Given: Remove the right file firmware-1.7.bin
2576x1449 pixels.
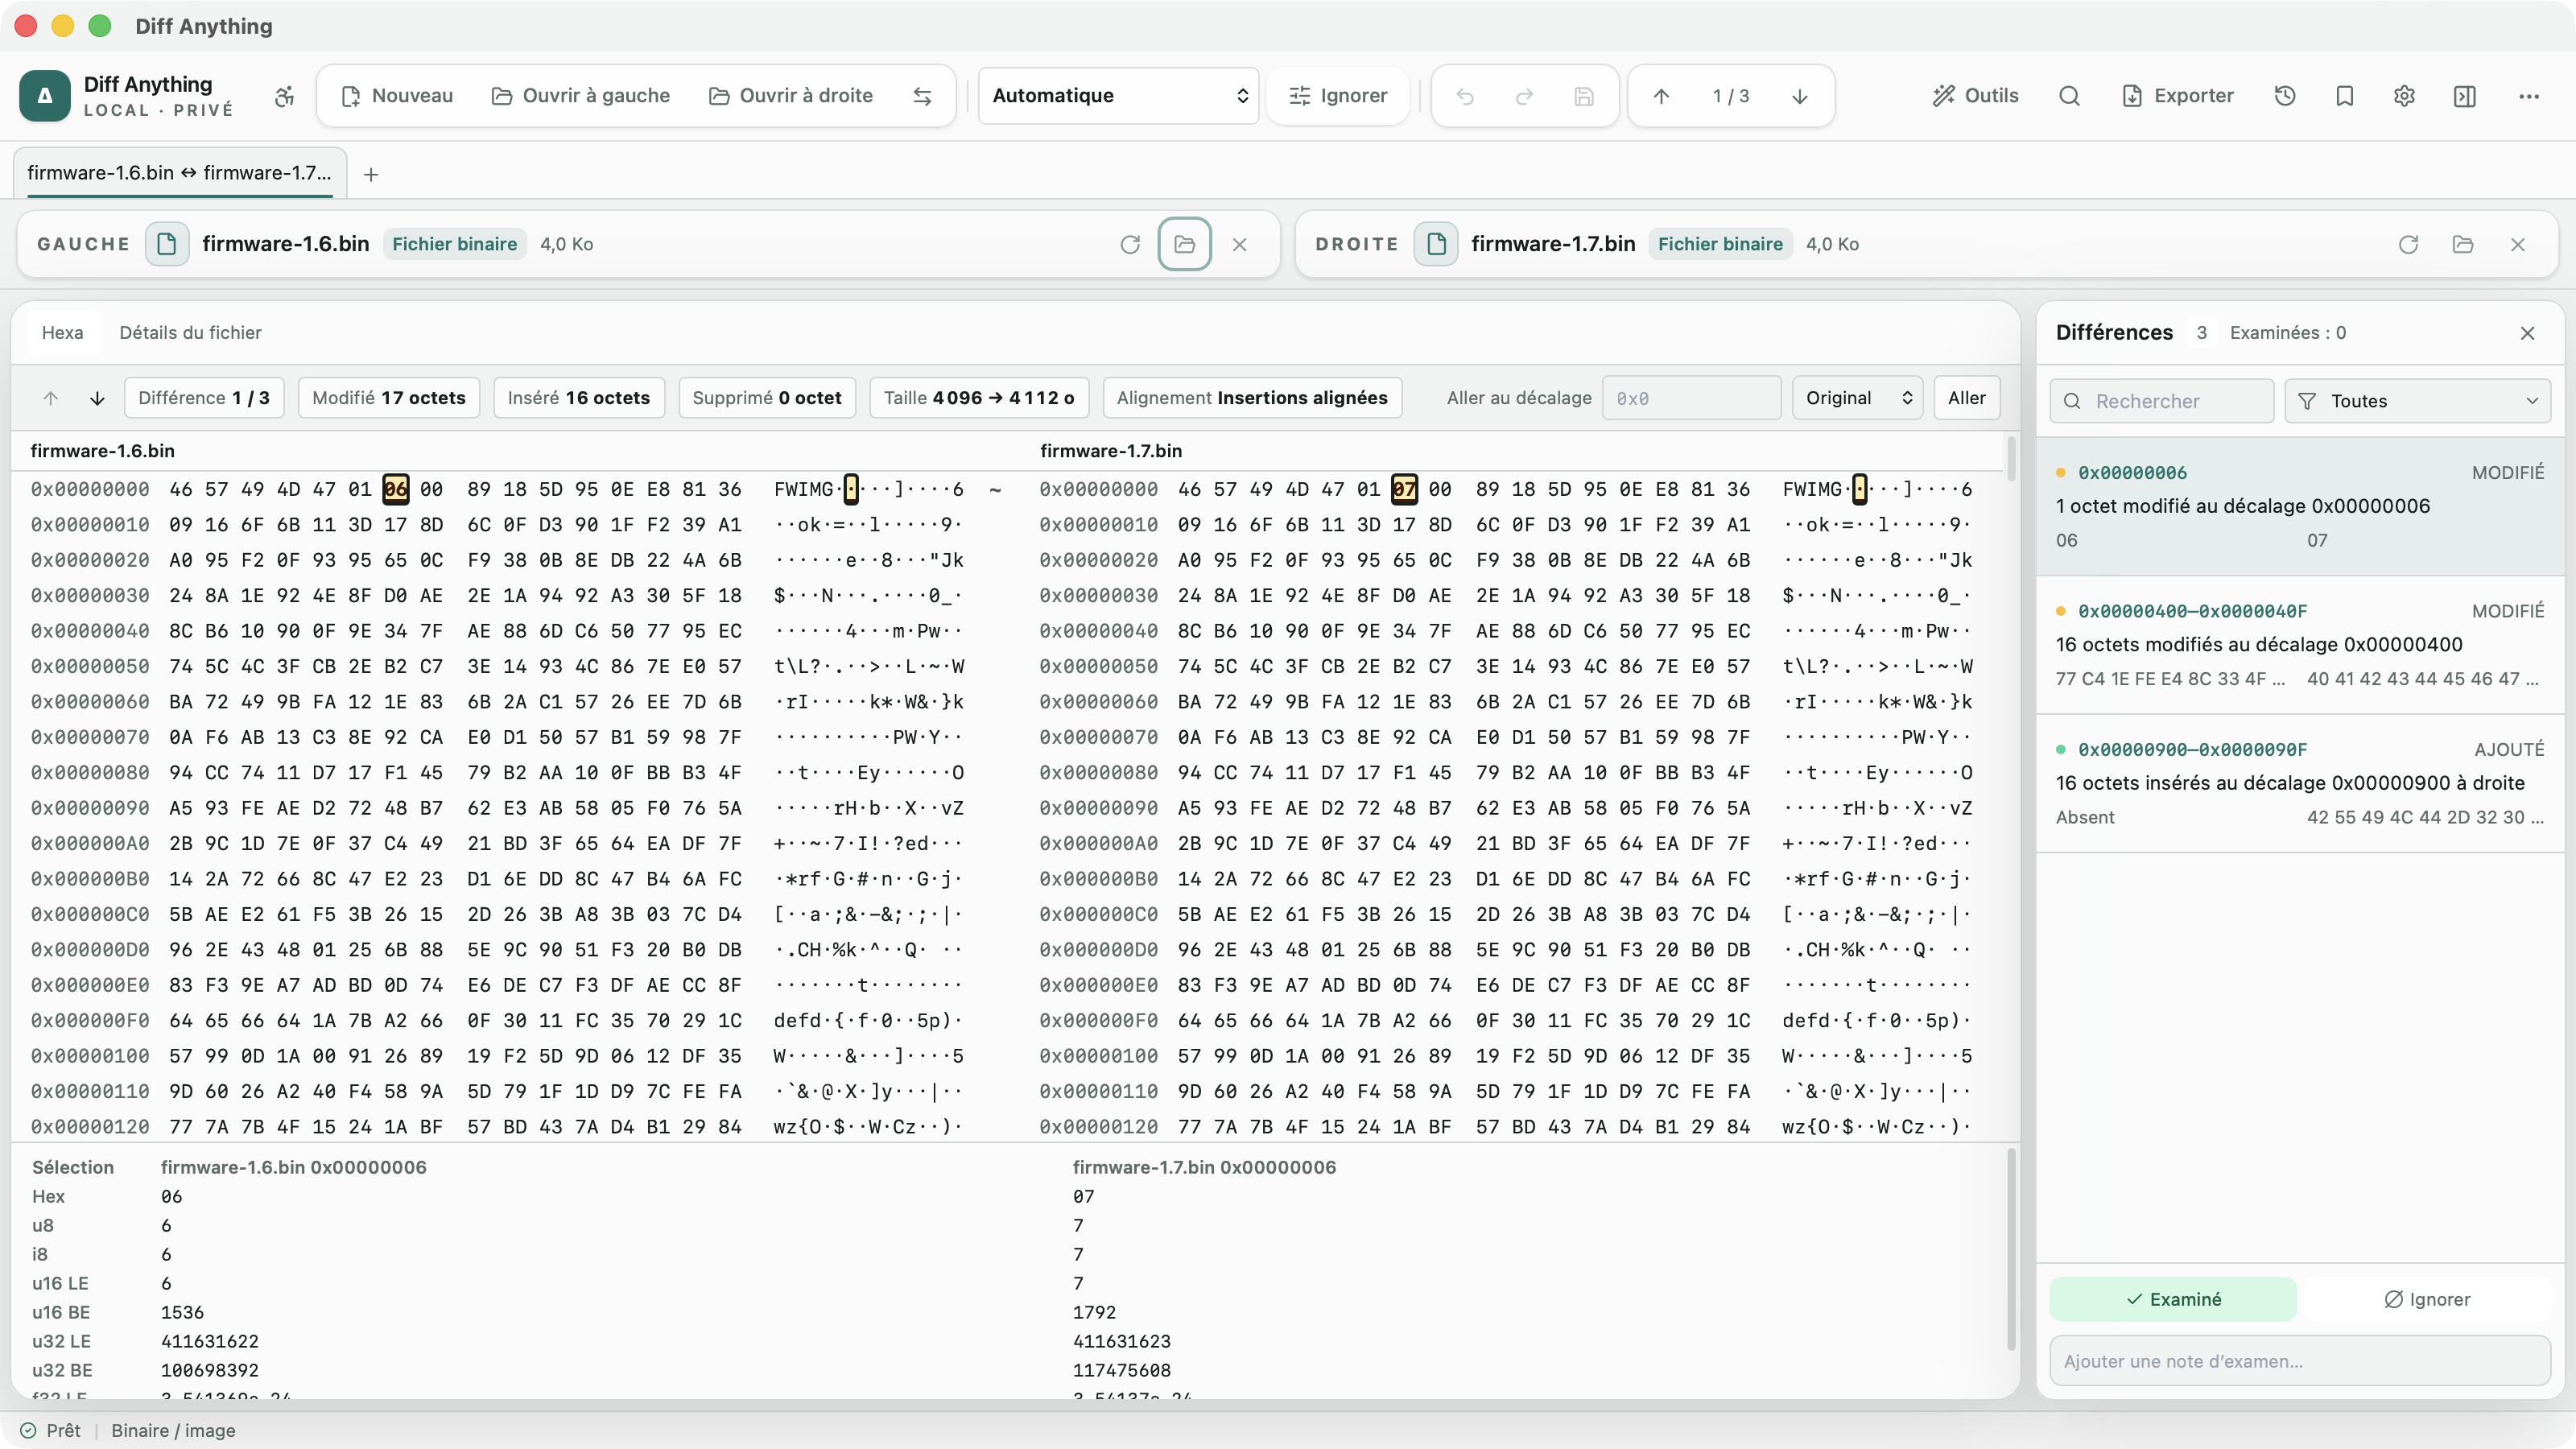Looking at the screenshot, I should pos(2518,244).
